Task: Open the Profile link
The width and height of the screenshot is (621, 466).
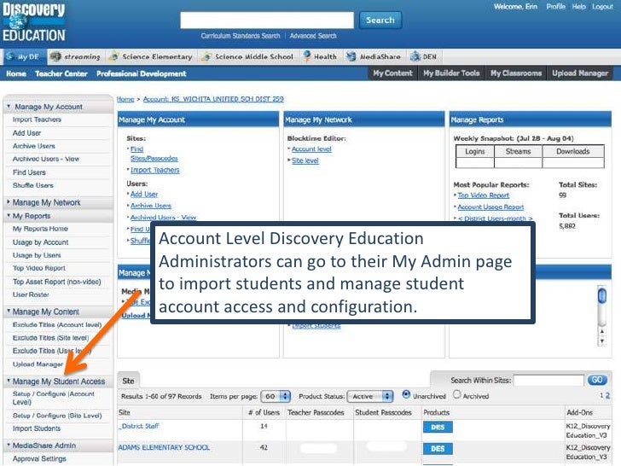Action: coord(555,7)
